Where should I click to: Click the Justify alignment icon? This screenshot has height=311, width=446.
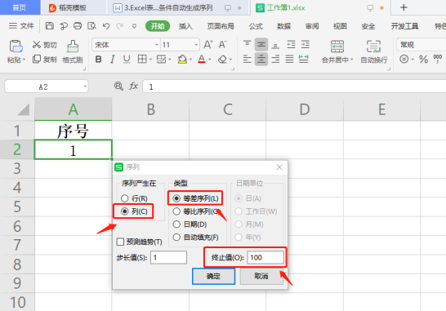[289, 59]
